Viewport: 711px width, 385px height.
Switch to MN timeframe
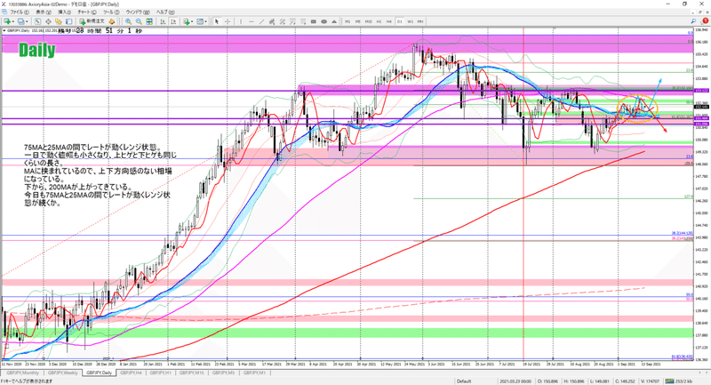click(420, 21)
